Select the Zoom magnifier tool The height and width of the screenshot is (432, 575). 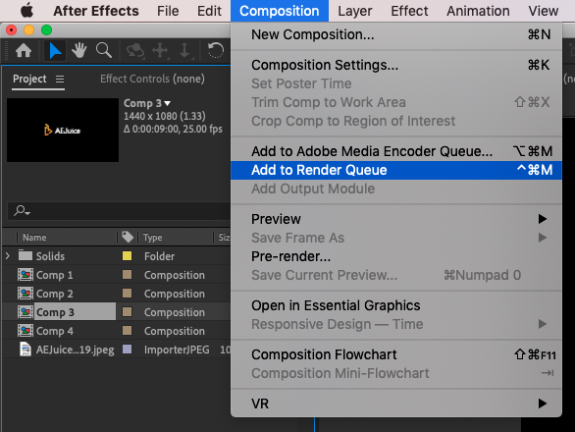(104, 51)
